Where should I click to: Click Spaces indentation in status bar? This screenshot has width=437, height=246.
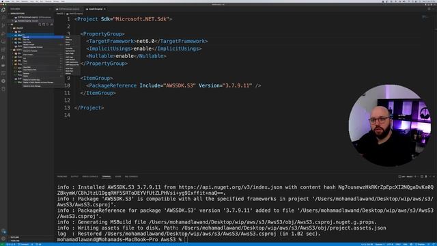click(380, 245)
